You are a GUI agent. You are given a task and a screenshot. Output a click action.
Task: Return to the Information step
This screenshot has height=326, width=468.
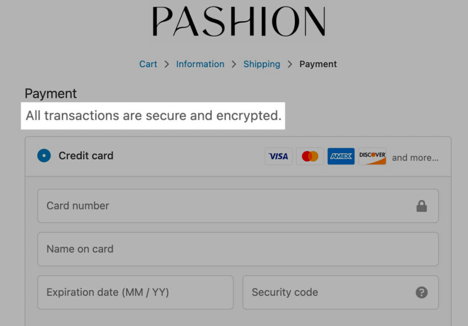(x=200, y=64)
